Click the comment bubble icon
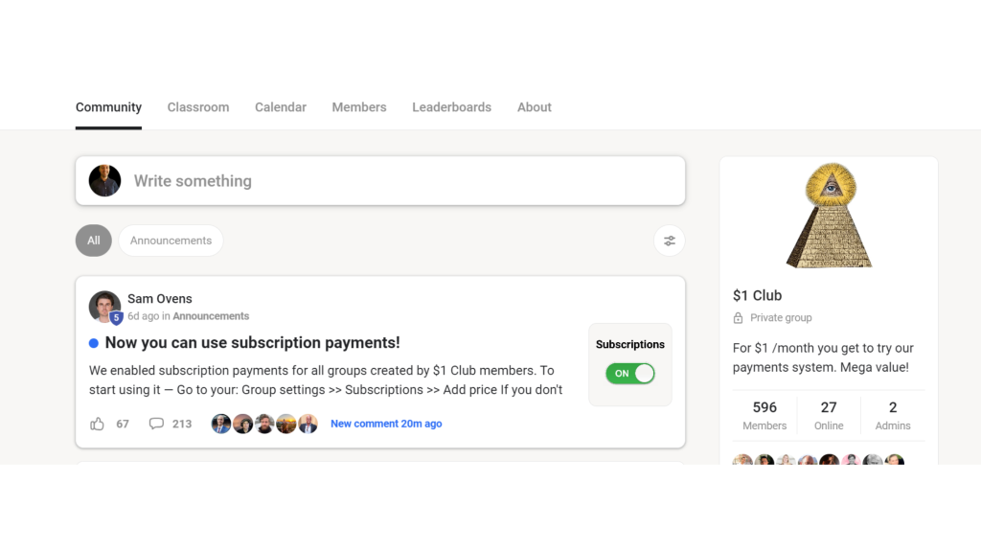The height and width of the screenshot is (552, 981). point(156,424)
